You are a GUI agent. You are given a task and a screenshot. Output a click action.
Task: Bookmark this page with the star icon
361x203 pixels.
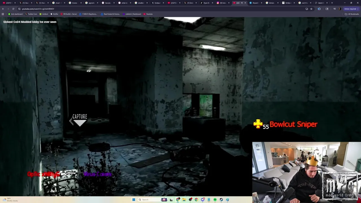[311, 9]
